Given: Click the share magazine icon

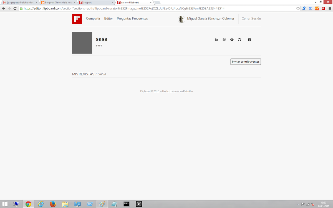Looking at the screenshot, I should 224,40.
